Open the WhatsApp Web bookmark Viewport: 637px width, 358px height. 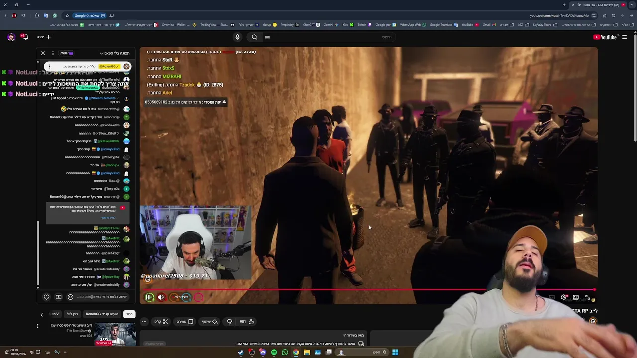click(x=412, y=25)
